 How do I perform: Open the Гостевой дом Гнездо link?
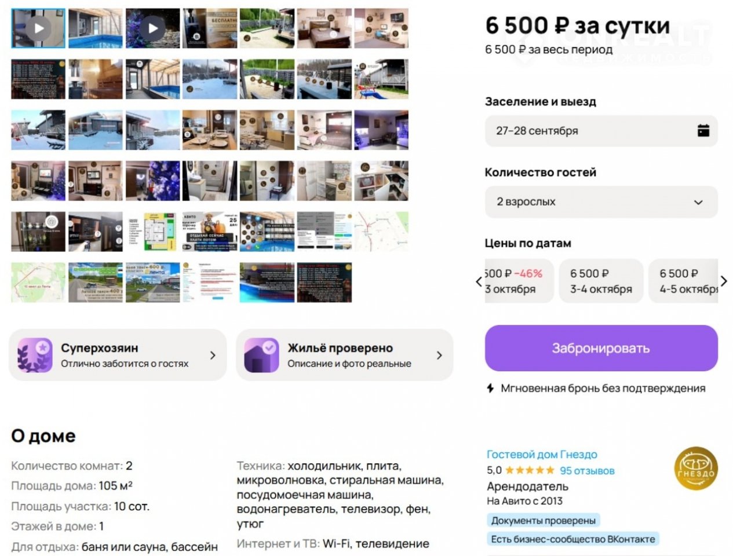pos(541,454)
